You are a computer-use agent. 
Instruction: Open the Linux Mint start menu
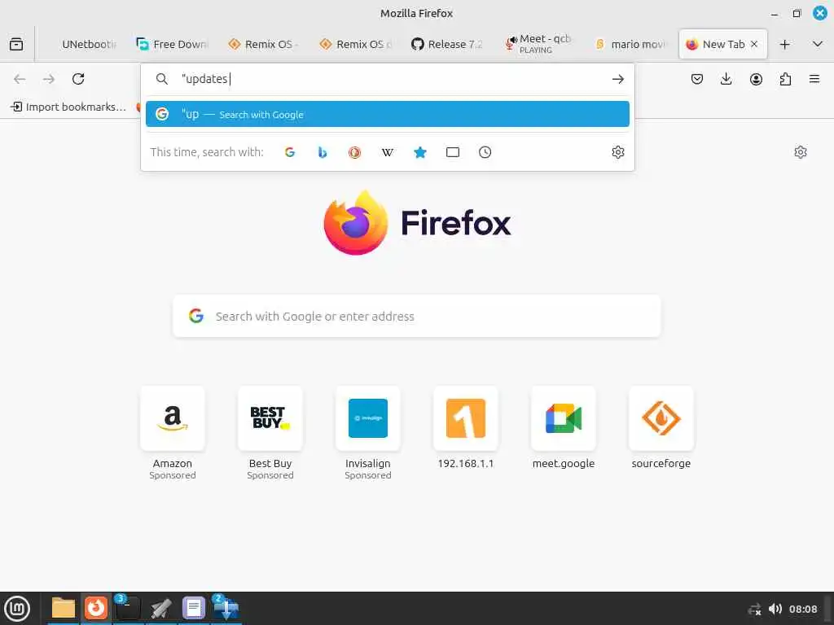17,609
